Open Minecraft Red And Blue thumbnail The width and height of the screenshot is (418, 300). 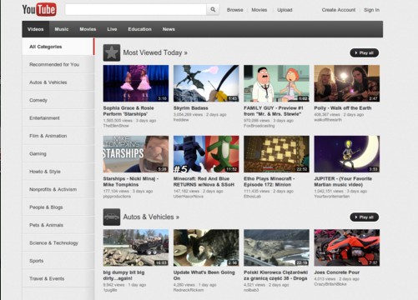(x=206, y=154)
